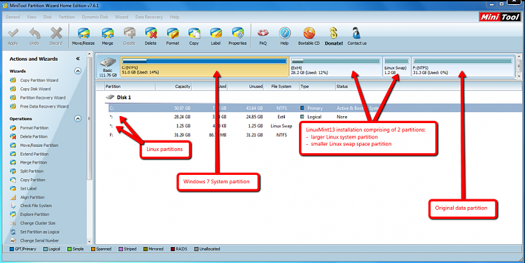The height and width of the screenshot is (263, 525).
Task: Choose Split Partition operation
Action: pyautogui.click(x=31, y=171)
